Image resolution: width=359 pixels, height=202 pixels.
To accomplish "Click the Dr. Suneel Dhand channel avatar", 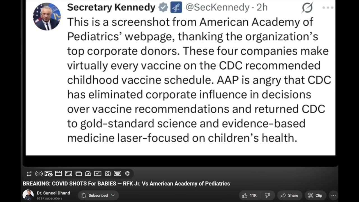I will point(28,195).
